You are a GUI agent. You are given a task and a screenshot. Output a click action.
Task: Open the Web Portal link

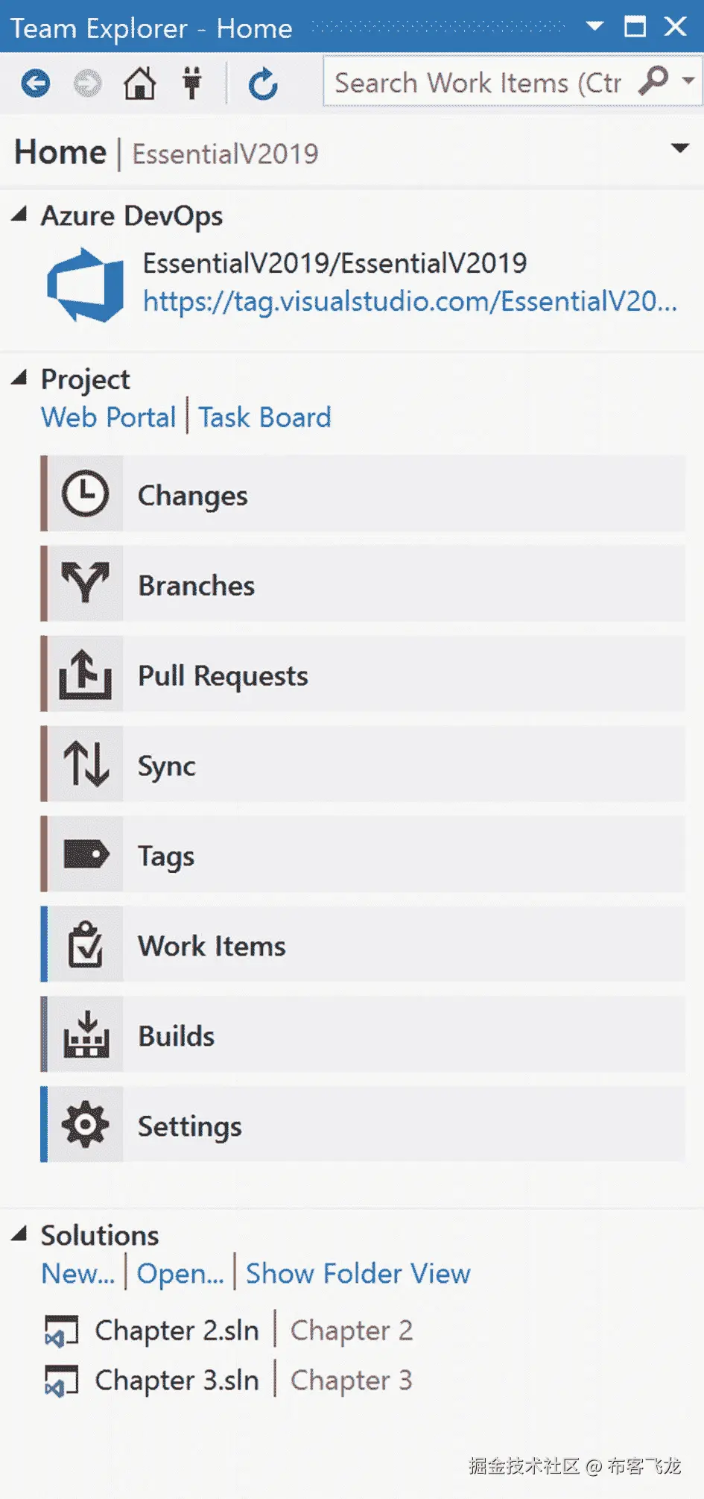tap(108, 417)
